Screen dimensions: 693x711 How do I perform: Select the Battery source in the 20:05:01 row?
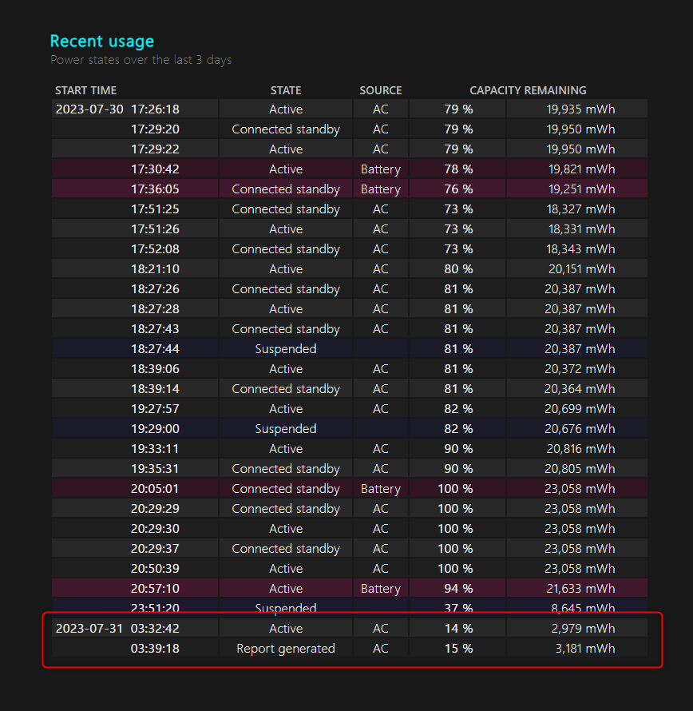380,489
